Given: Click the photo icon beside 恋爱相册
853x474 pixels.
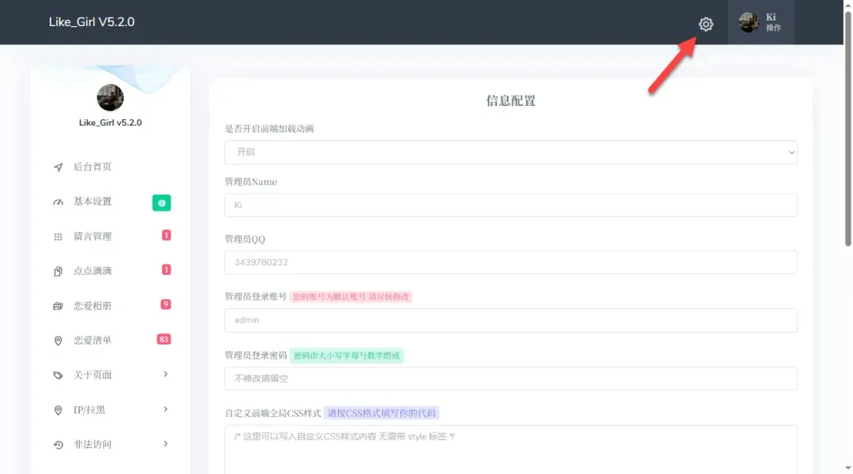Looking at the screenshot, I should 58,306.
